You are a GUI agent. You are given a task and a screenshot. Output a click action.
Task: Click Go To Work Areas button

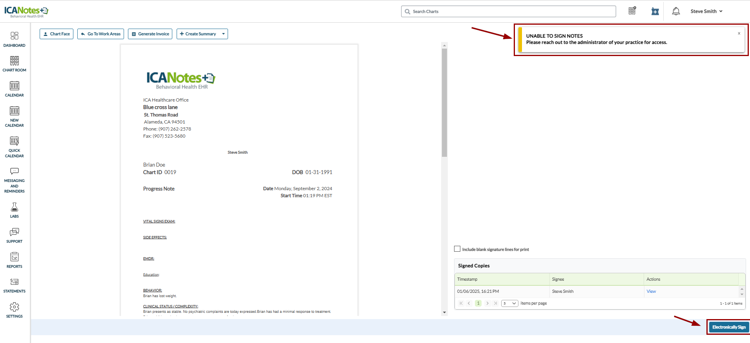coord(100,34)
